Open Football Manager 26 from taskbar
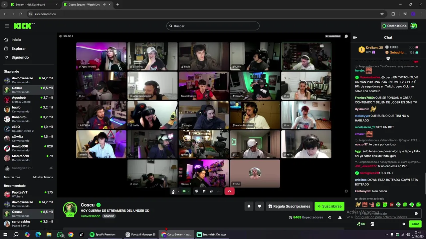Viewport: 426px width, 239px height. [140, 235]
